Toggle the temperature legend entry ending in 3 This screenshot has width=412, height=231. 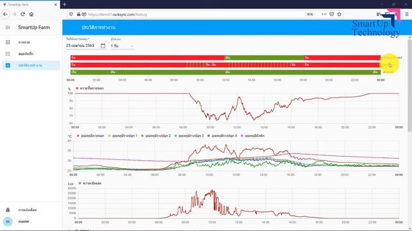coord(189,135)
